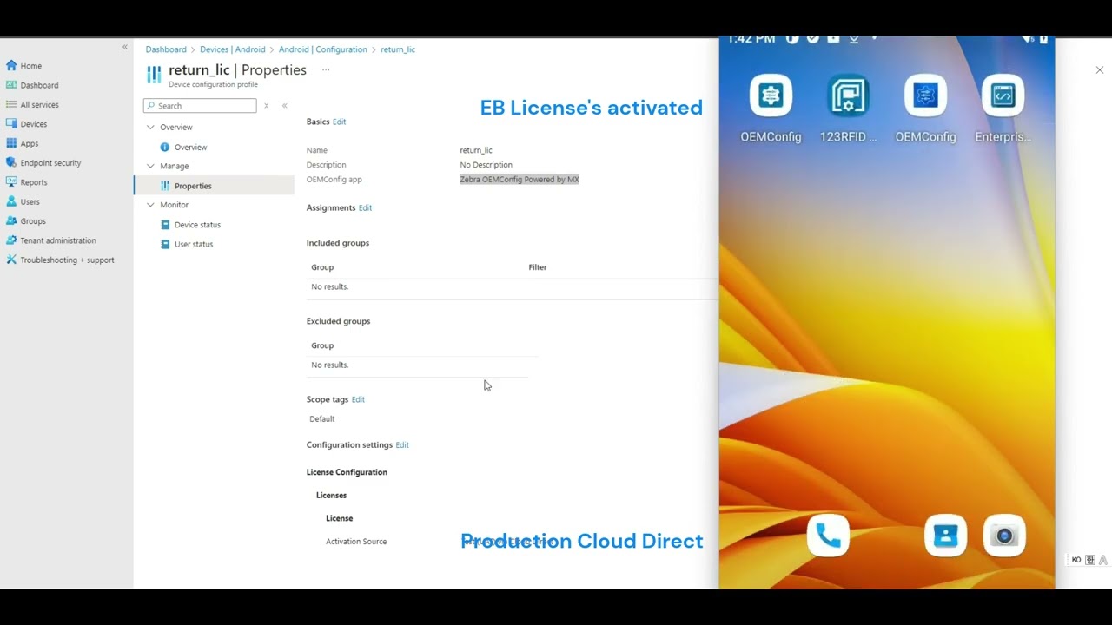Launch the 123RFID app on the device
This screenshot has height=625, width=1112.
tap(847, 95)
